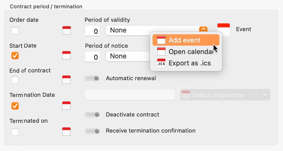Open calendar picker for Order date
This screenshot has width=283, height=151.
[67, 30]
